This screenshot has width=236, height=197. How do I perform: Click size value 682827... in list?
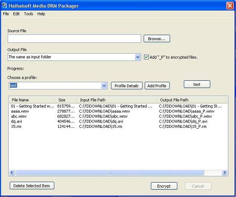click(66, 116)
